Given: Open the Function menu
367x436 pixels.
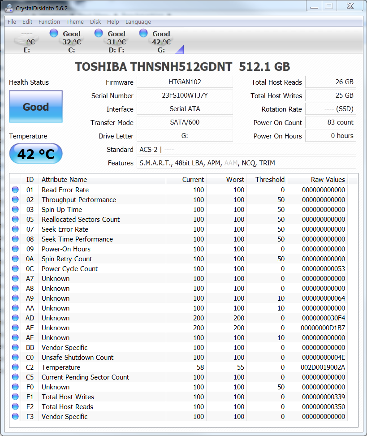Looking at the screenshot, I should coord(49,22).
